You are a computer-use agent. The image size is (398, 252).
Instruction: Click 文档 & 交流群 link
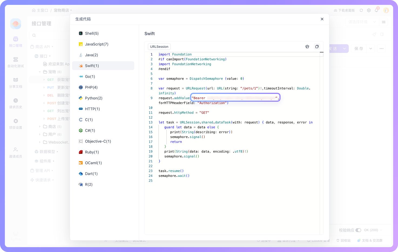[x=370, y=240]
